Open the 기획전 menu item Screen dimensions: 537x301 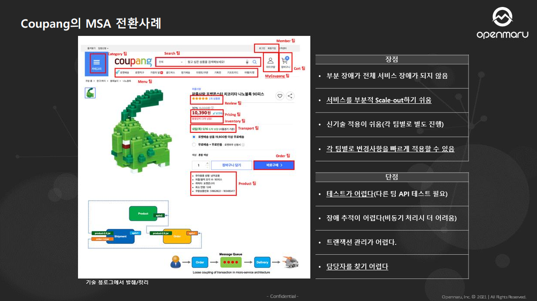[x=218, y=73]
